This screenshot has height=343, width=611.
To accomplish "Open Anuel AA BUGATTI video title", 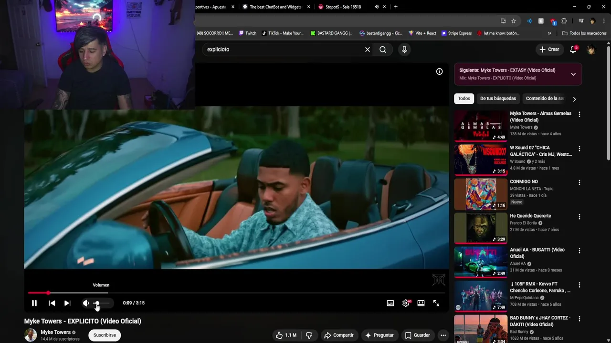I will (537, 253).
